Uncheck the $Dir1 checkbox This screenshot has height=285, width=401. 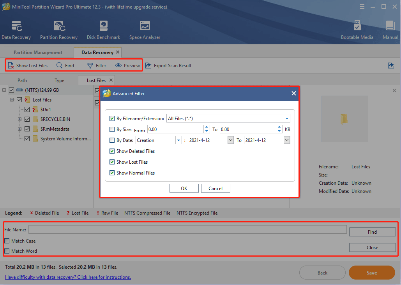click(27, 110)
